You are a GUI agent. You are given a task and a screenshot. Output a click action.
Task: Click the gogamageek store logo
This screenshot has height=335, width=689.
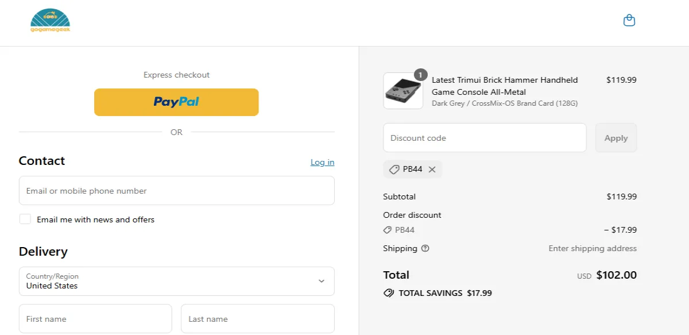pos(50,21)
